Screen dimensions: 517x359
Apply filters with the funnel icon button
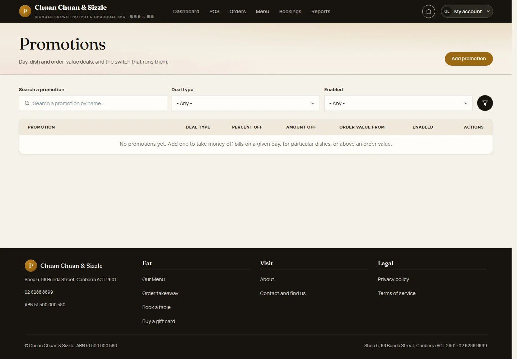[485, 103]
